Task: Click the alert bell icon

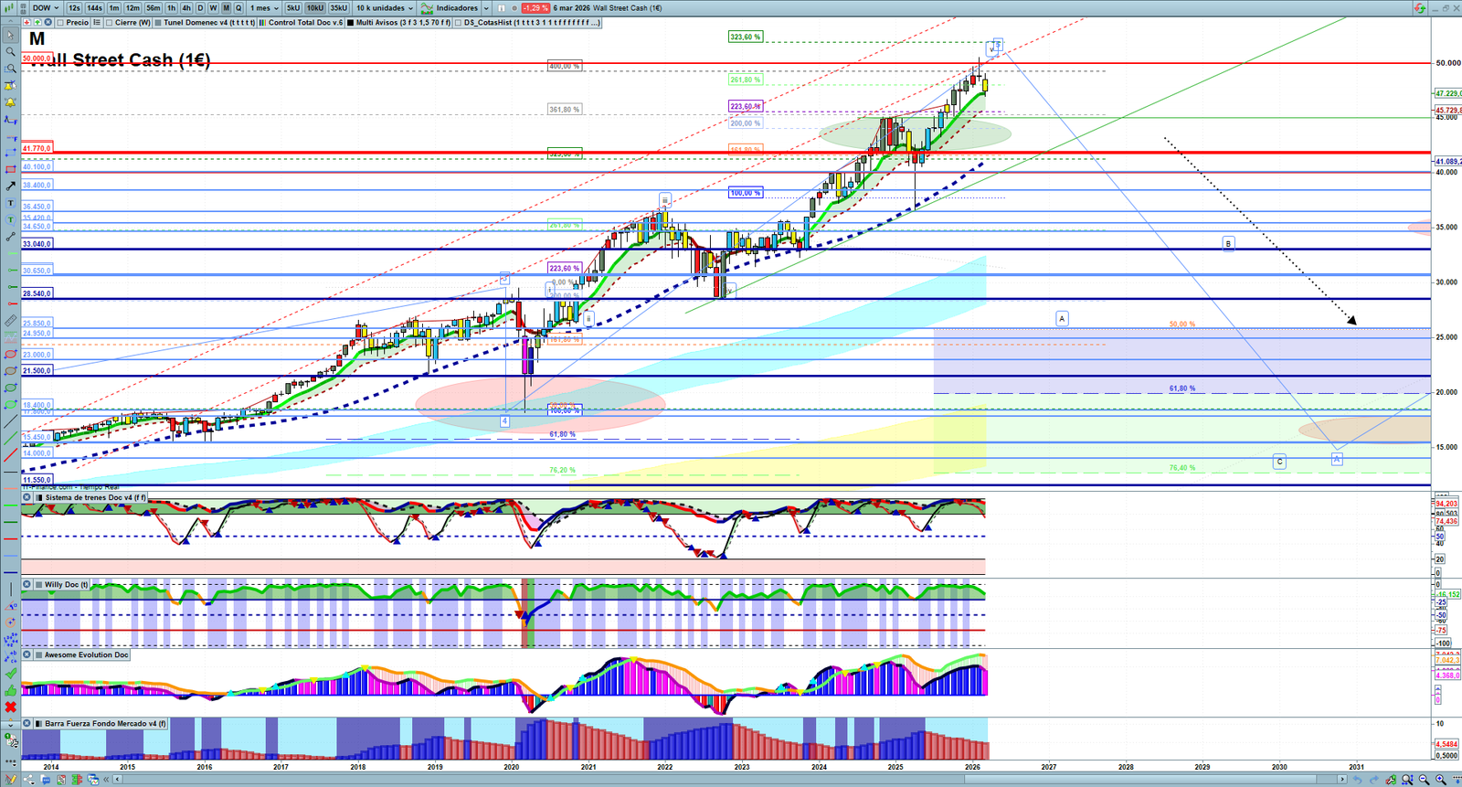Action: tap(10, 102)
